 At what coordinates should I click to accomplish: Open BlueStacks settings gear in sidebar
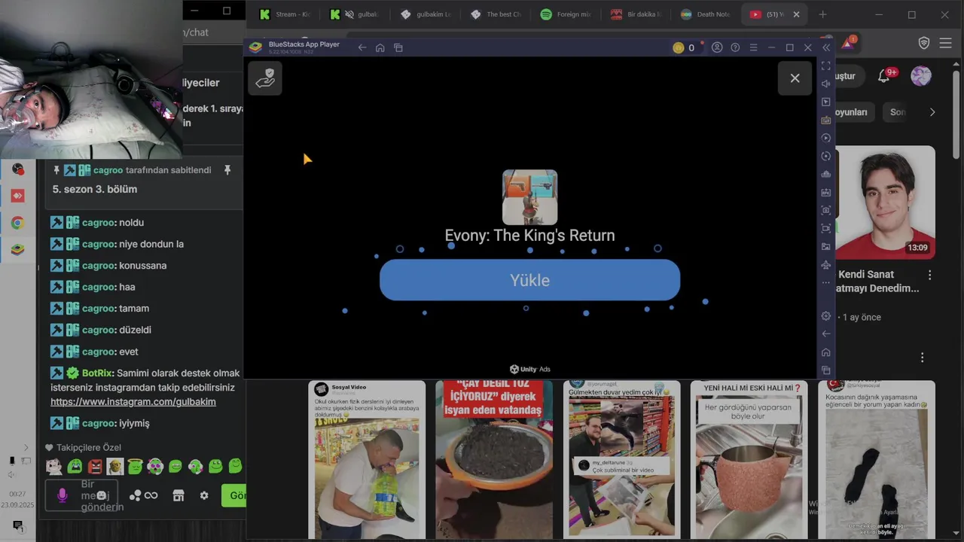(826, 316)
